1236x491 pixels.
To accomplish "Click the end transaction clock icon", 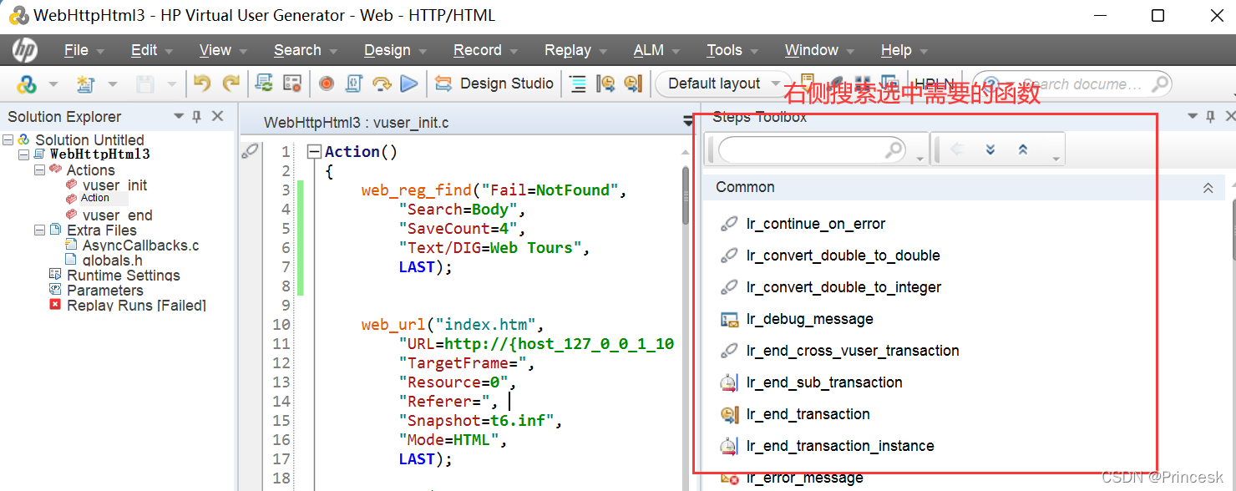I will (x=633, y=83).
